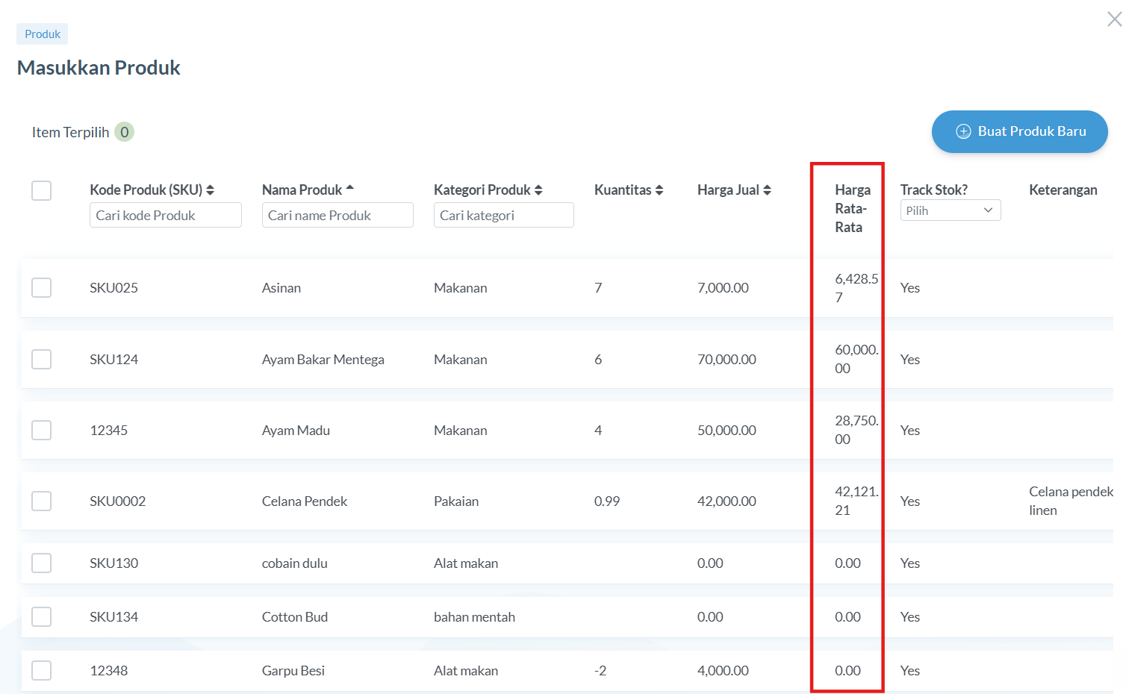Check the Celana Pendek row checkbox
The image size is (1129, 694).
pos(42,501)
